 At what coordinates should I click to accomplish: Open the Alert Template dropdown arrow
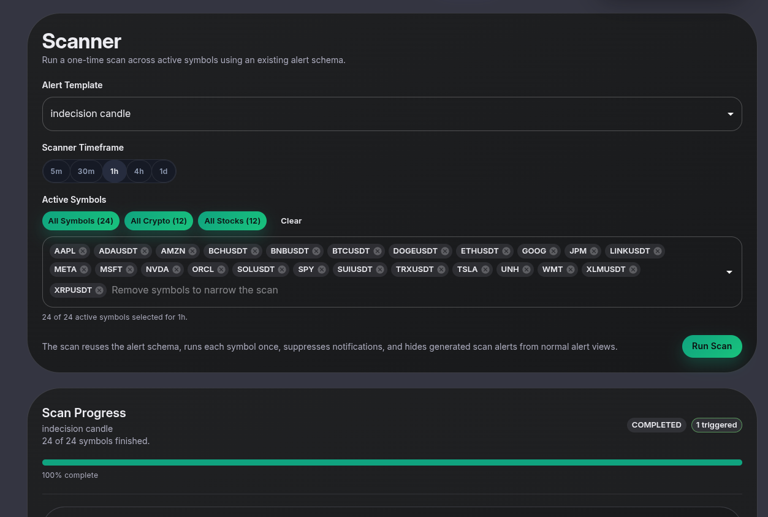pos(730,114)
